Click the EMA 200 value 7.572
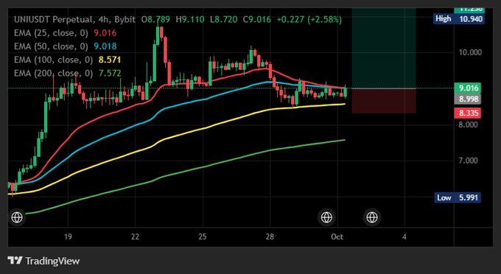 (110, 73)
